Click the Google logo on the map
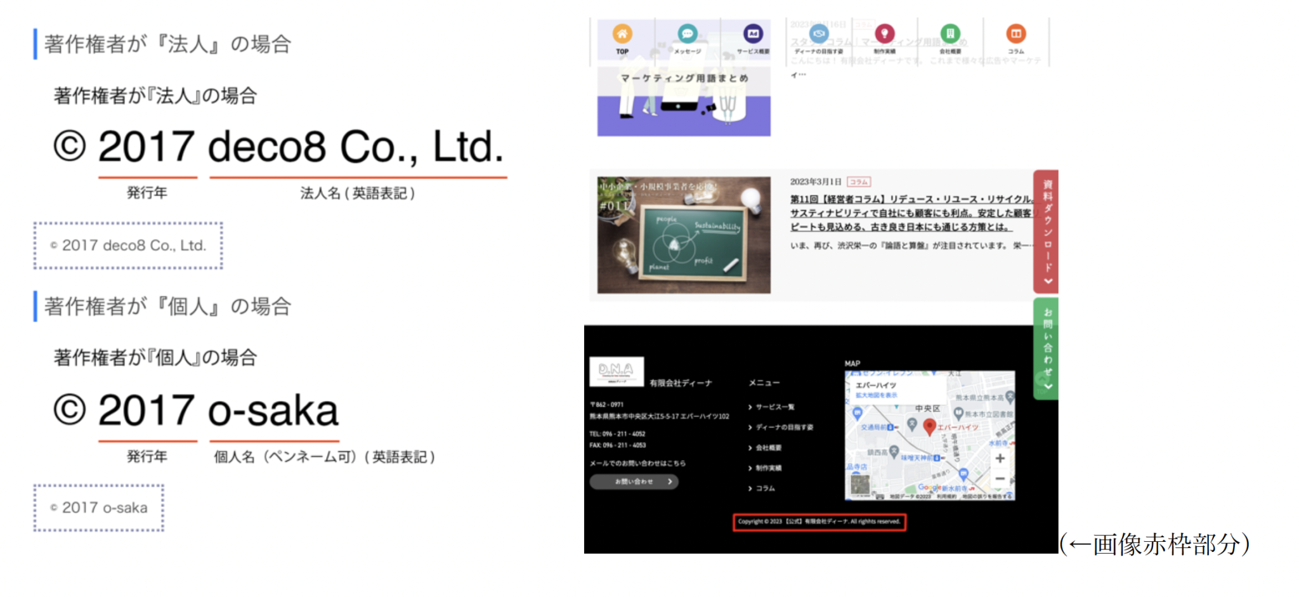Screen dimensions: 1299x597 pos(929,487)
